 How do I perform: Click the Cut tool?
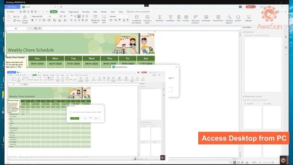coord(16,16)
